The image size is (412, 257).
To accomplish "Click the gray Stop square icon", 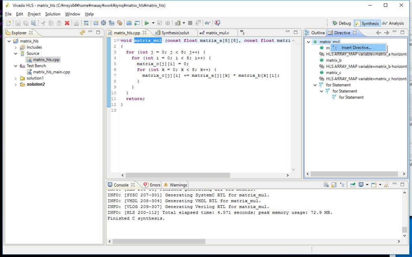I will point(190,23).
